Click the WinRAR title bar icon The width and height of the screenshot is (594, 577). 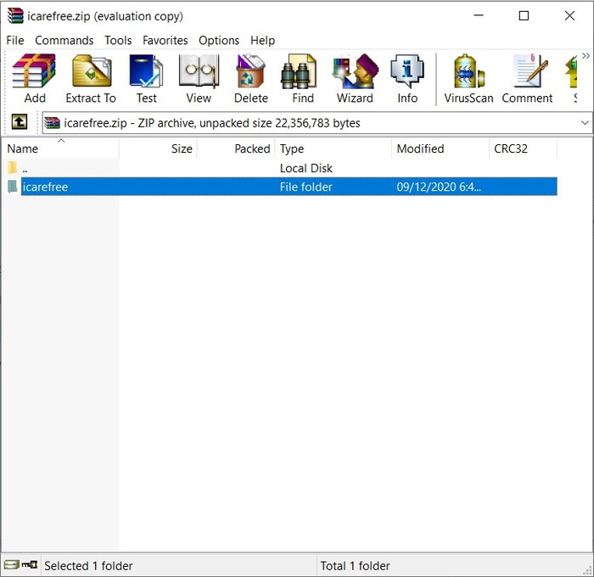[15, 16]
